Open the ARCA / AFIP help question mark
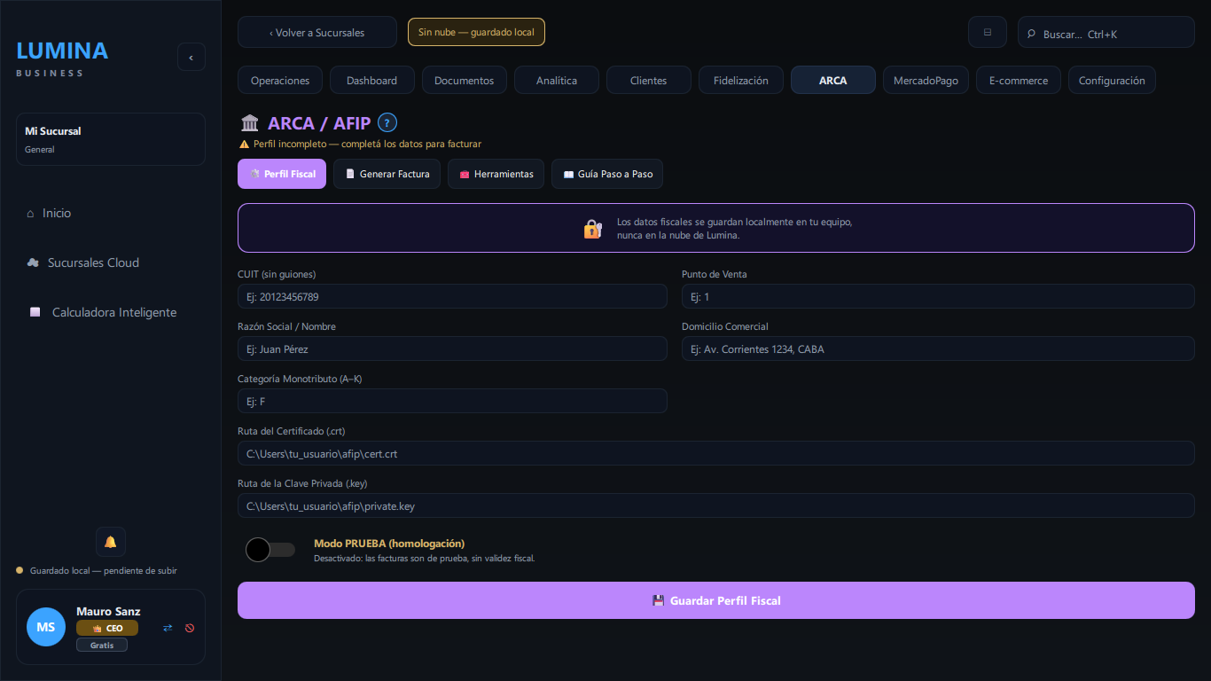 pos(387,123)
